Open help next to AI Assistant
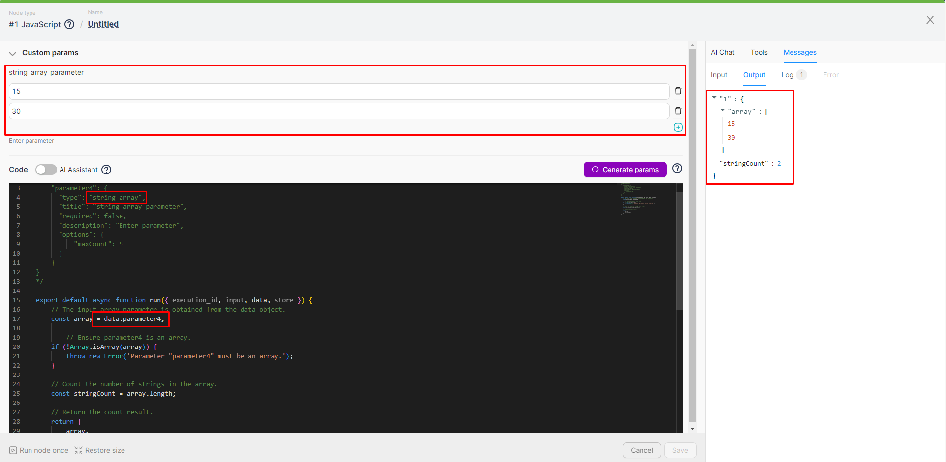The image size is (946, 462). [106, 170]
